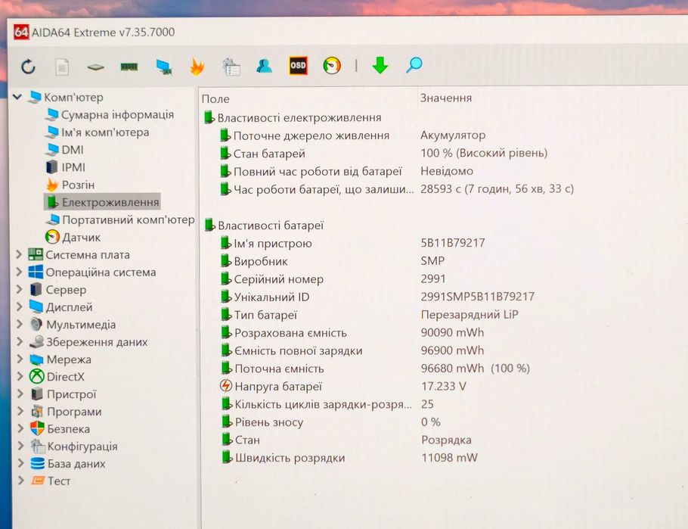Screen dimensions: 688x529
Task: Open the Report page icon
Action: (x=62, y=67)
